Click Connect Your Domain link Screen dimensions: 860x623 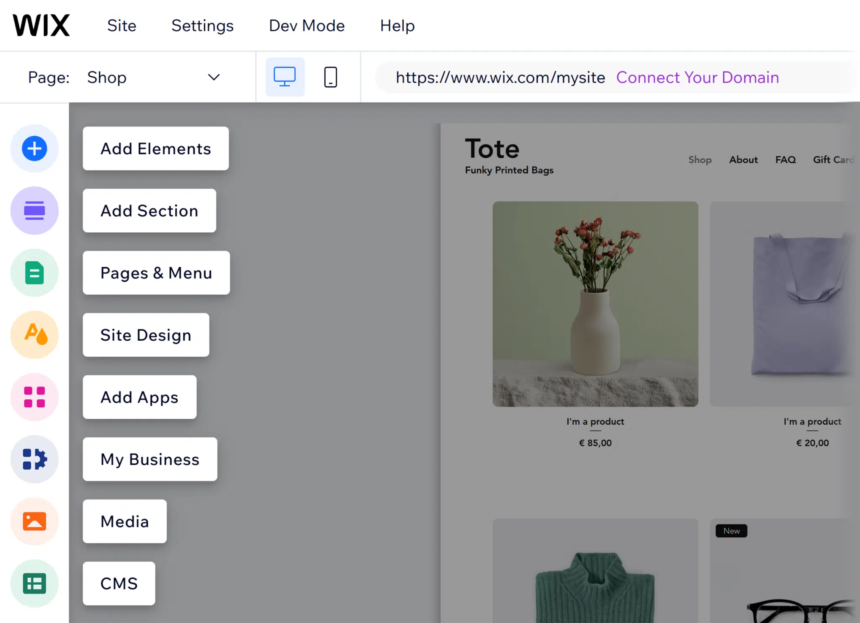click(x=697, y=77)
